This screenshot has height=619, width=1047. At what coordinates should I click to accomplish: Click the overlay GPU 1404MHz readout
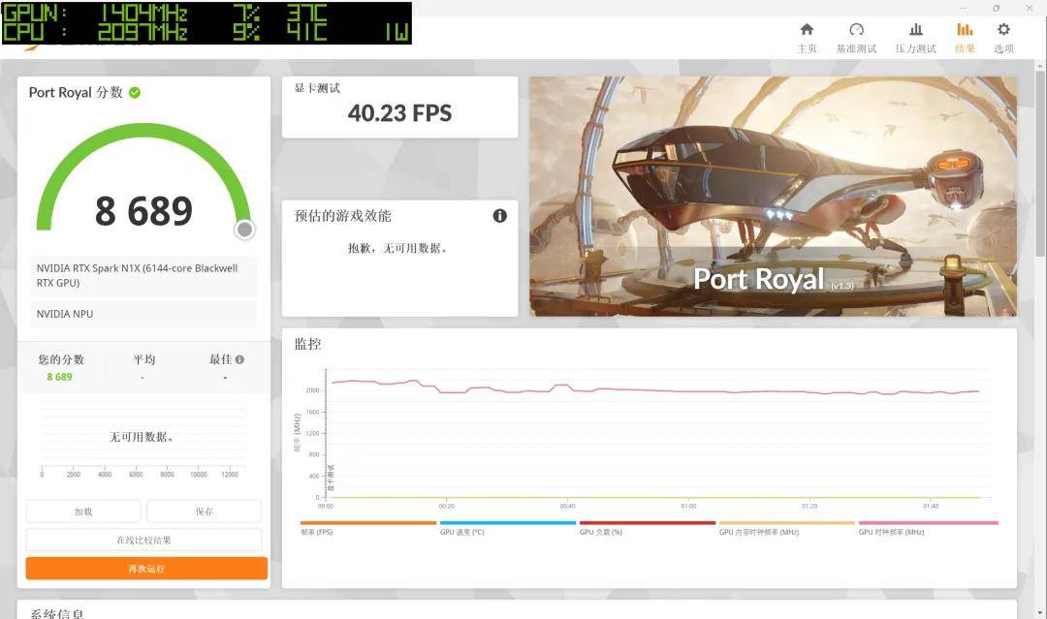[x=144, y=13]
